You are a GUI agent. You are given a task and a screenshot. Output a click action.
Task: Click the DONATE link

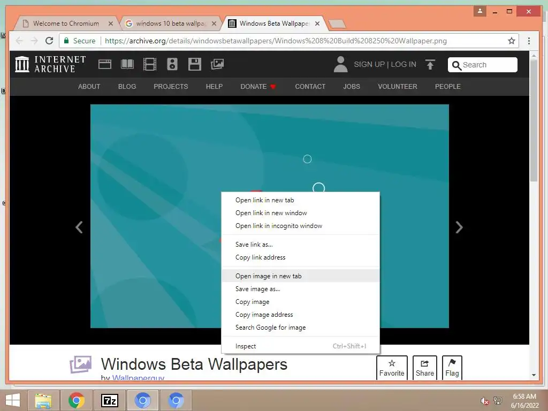pyautogui.click(x=258, y=87)
